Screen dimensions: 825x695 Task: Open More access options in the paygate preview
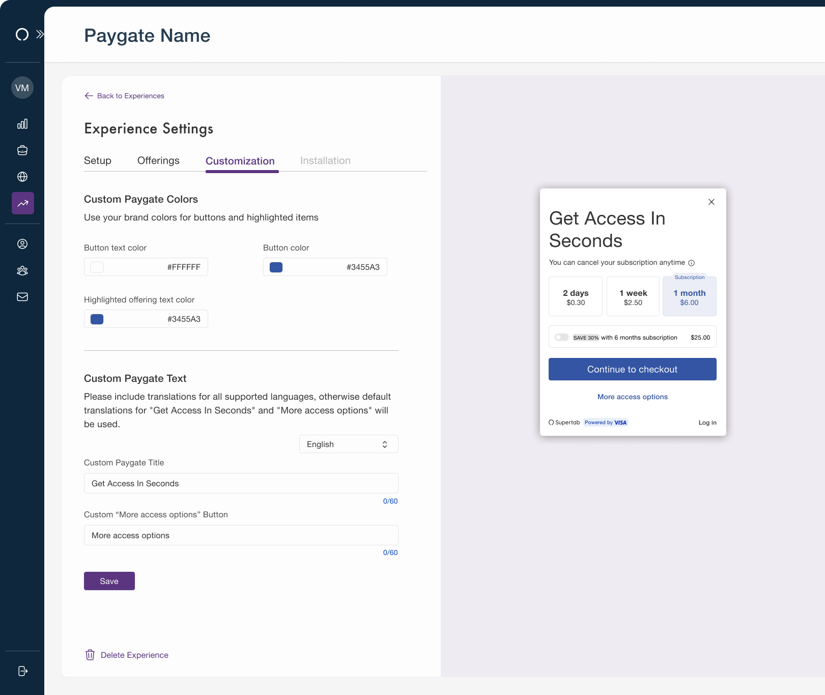pyautogui.click(x=632, y=397)
